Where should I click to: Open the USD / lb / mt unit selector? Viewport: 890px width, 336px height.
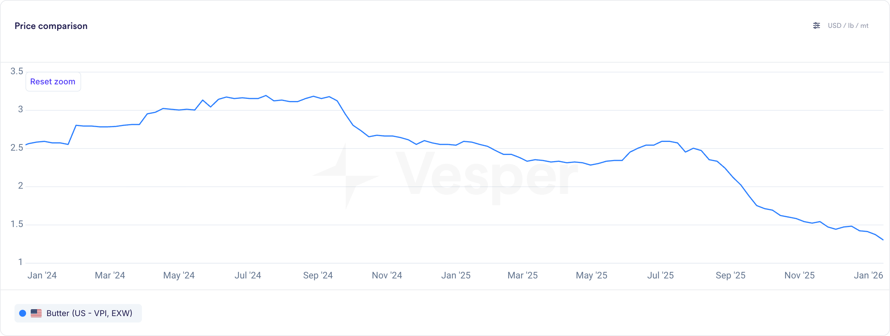(848, 26)
